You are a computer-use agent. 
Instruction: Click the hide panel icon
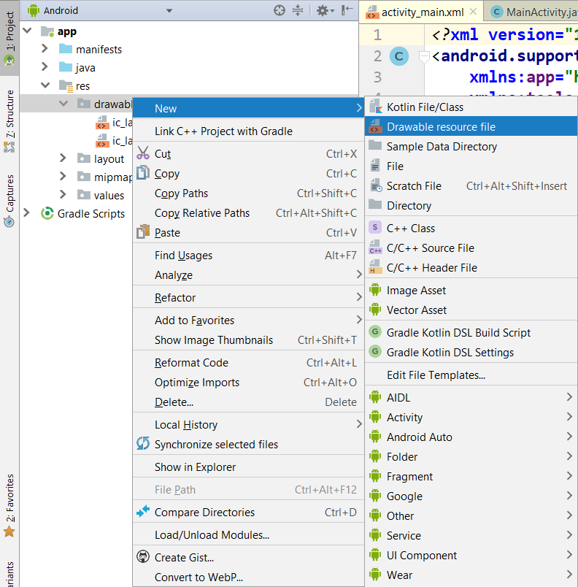(347, 10)
